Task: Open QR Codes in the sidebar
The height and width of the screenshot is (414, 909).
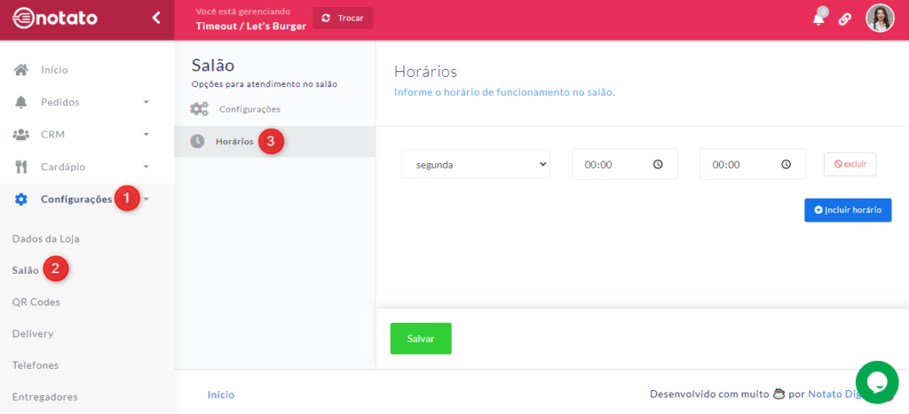Action: (x=36, y=301)
